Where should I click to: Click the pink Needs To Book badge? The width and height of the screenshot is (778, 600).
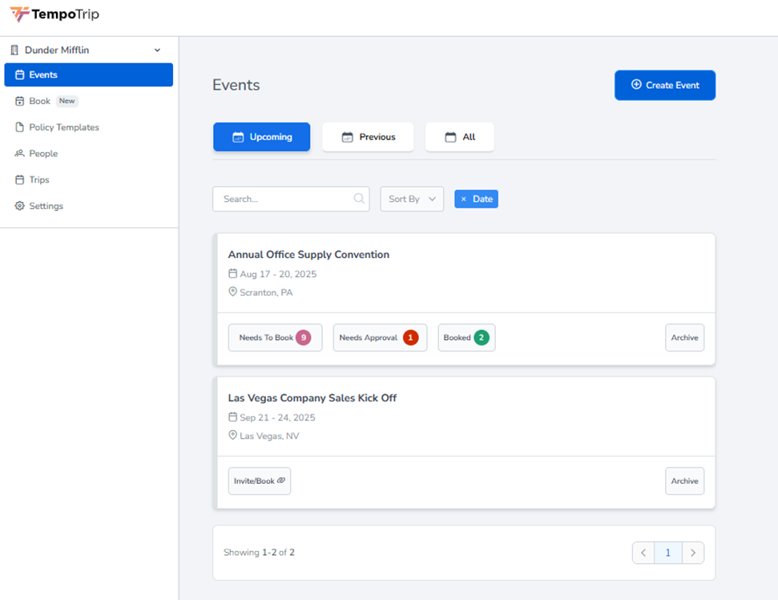point(303,338)
